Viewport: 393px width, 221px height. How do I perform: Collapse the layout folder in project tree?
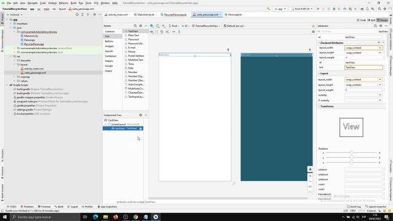[15, 64]
